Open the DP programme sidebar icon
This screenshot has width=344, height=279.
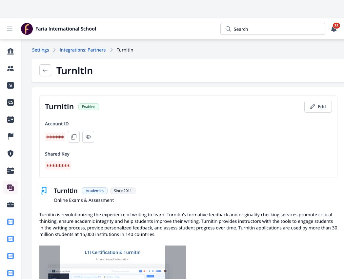10,222
